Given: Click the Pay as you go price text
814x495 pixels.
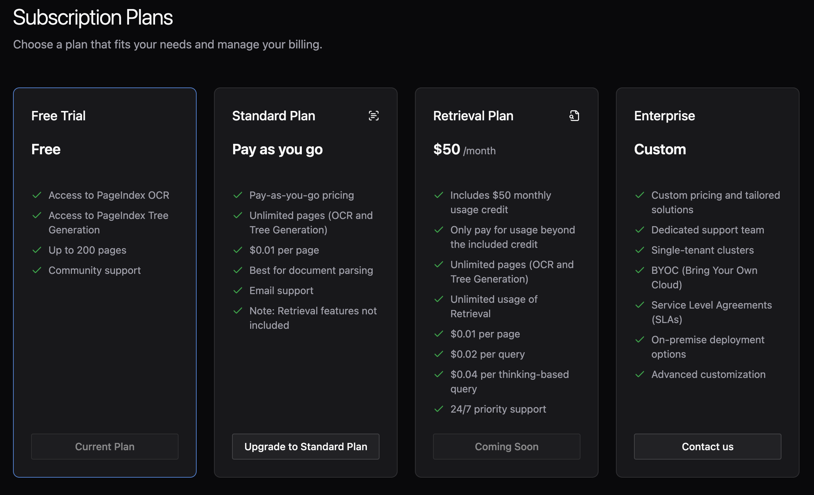Looking at the screenshot, I should (277, 150).
